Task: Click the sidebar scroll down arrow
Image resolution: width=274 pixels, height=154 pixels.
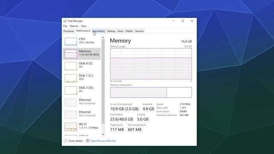Action: (x=103, y=134)
